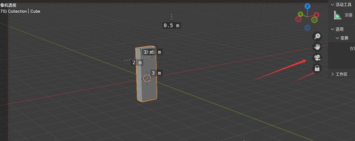This screenshot has width=355, height=141.
Task: Toggle the camera-to-view lock icon
Action: tap(317, 68)
